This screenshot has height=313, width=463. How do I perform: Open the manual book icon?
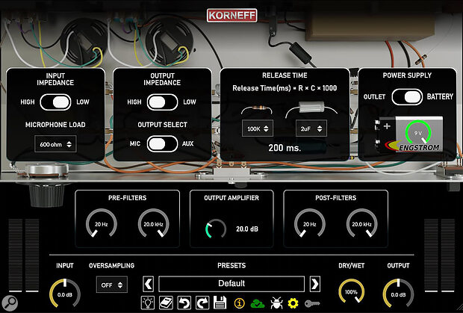pyautogui.click(x=166, y=303)
